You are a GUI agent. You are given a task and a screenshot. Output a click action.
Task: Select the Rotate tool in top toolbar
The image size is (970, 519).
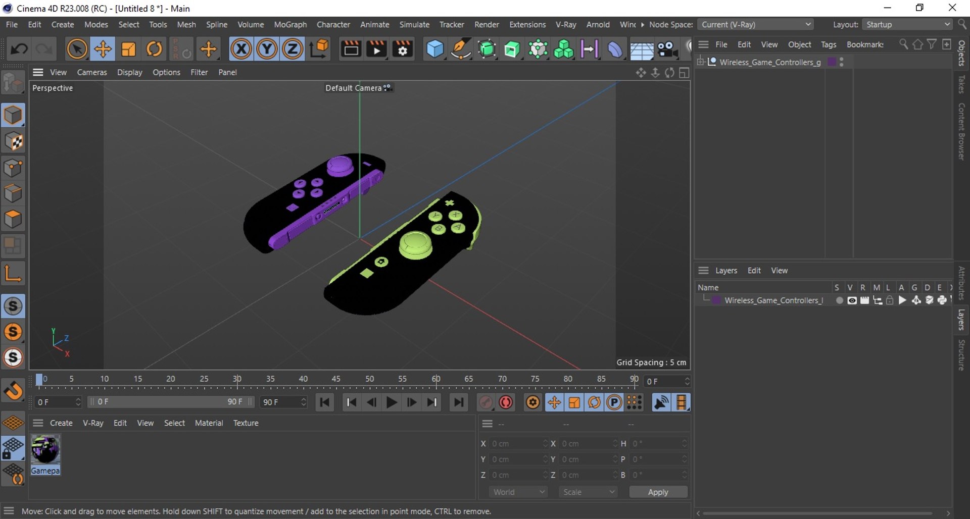click(x=155, y=49)
